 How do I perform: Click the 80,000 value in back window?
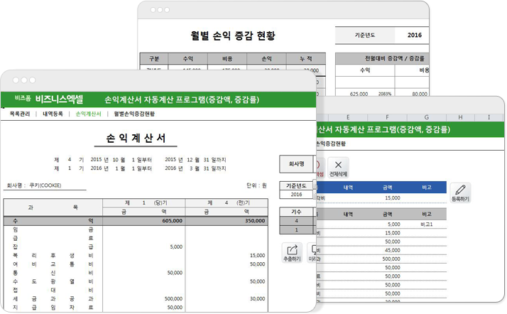coord(420,94)
